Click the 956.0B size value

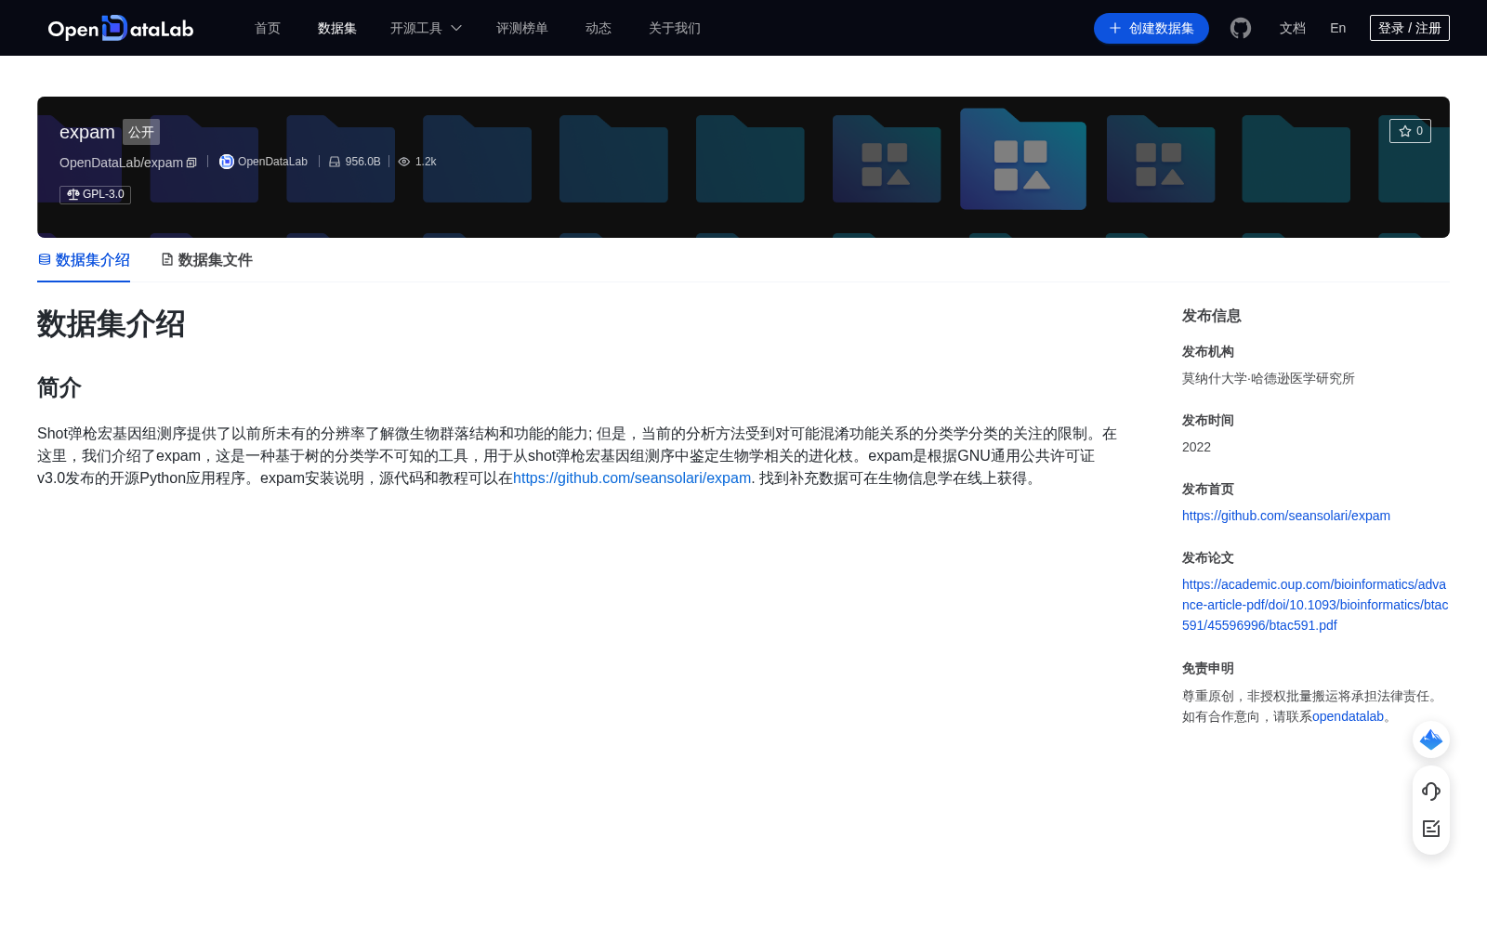click(x=362, y=162)
